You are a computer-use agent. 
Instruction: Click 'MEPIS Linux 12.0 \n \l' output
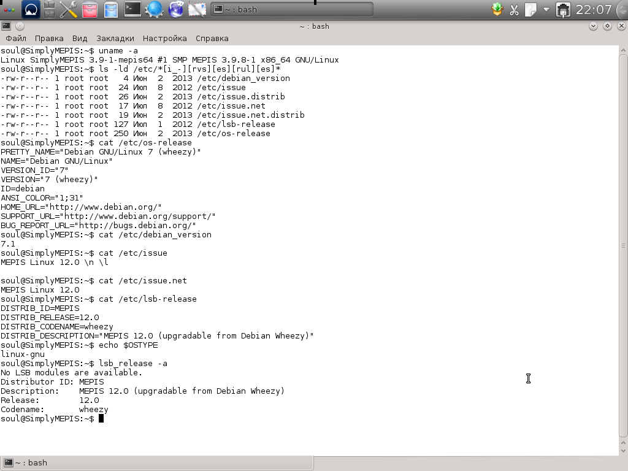pyautogui.click(x=55, y=262)
